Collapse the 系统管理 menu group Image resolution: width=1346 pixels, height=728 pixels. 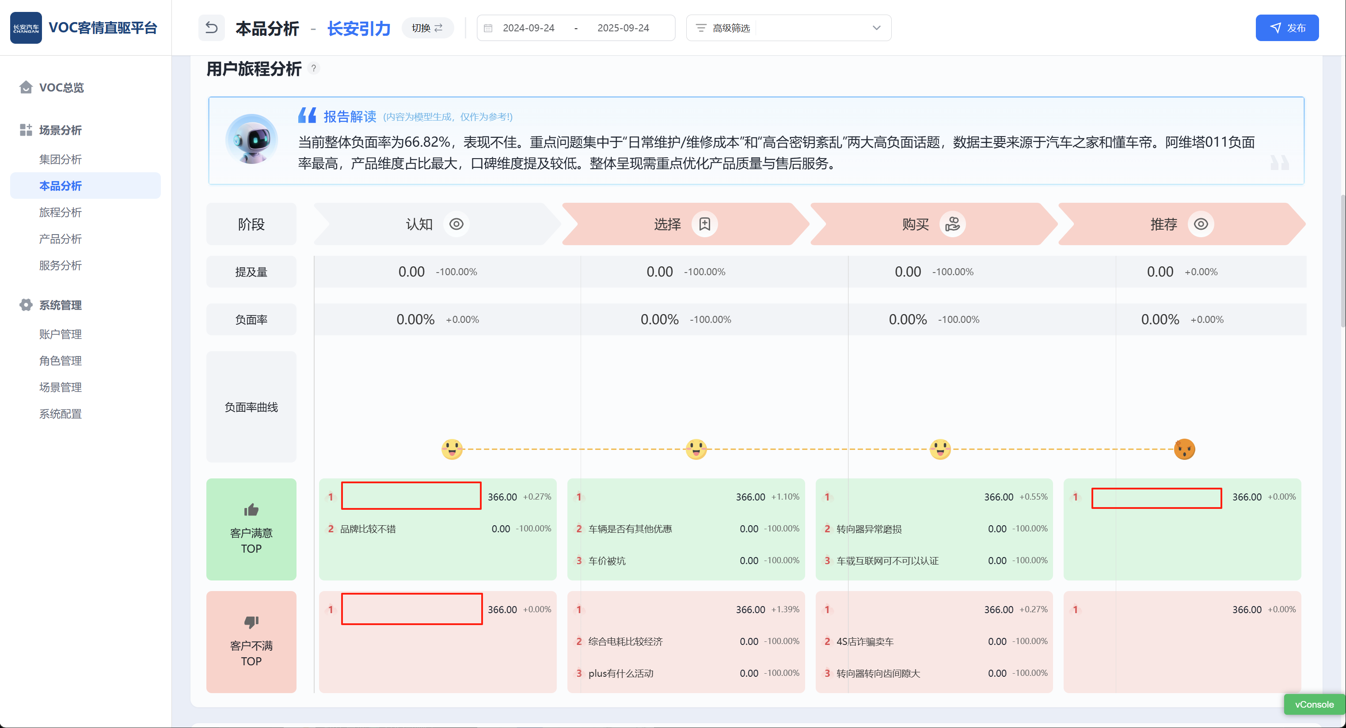click(60, 305)
